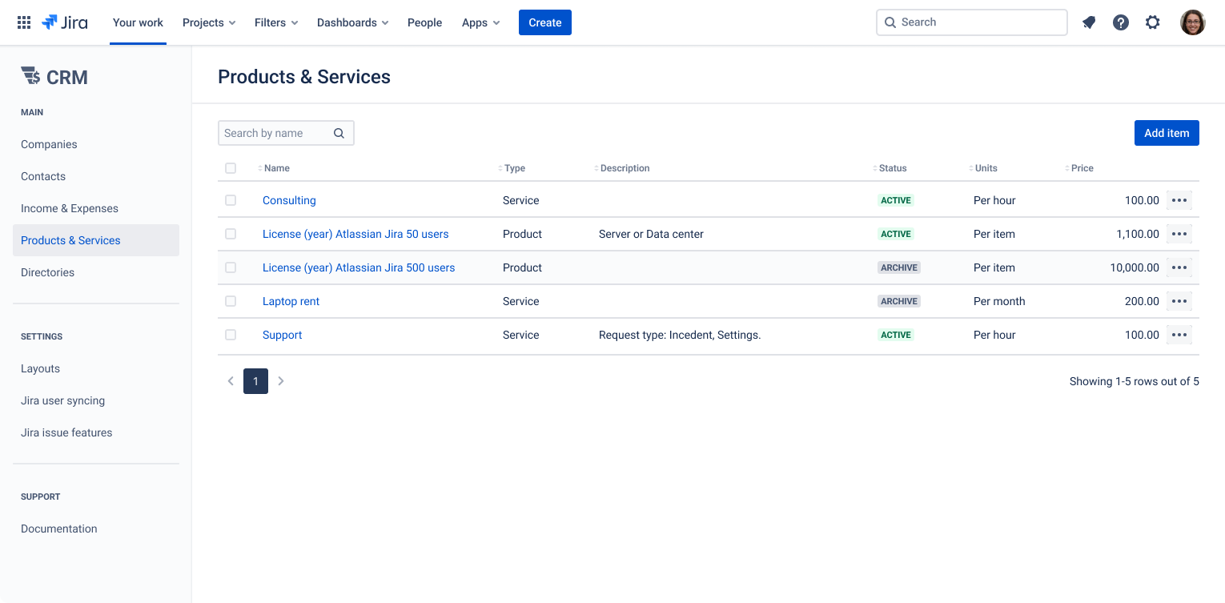This screenshot has width=1225, height=603.
Task: Open the more actions menu for Laptop rent
Action: pyautogui.click(x=1179, y=301)
